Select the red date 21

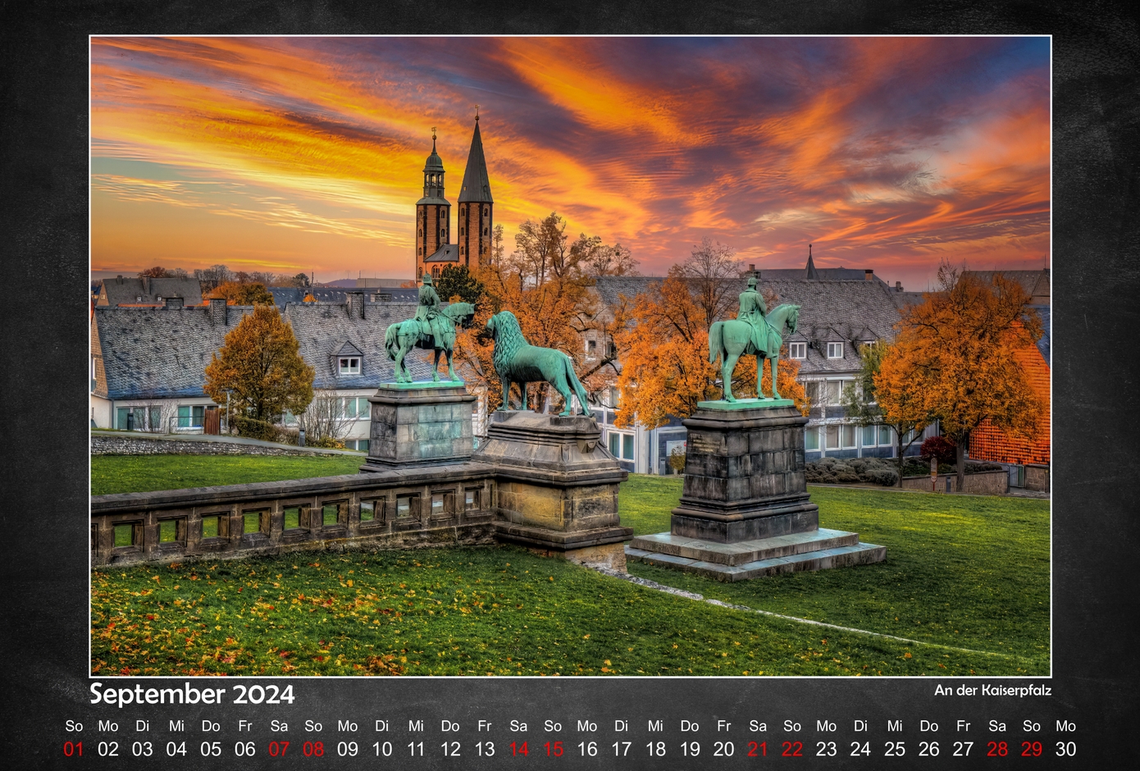[758, 749]
